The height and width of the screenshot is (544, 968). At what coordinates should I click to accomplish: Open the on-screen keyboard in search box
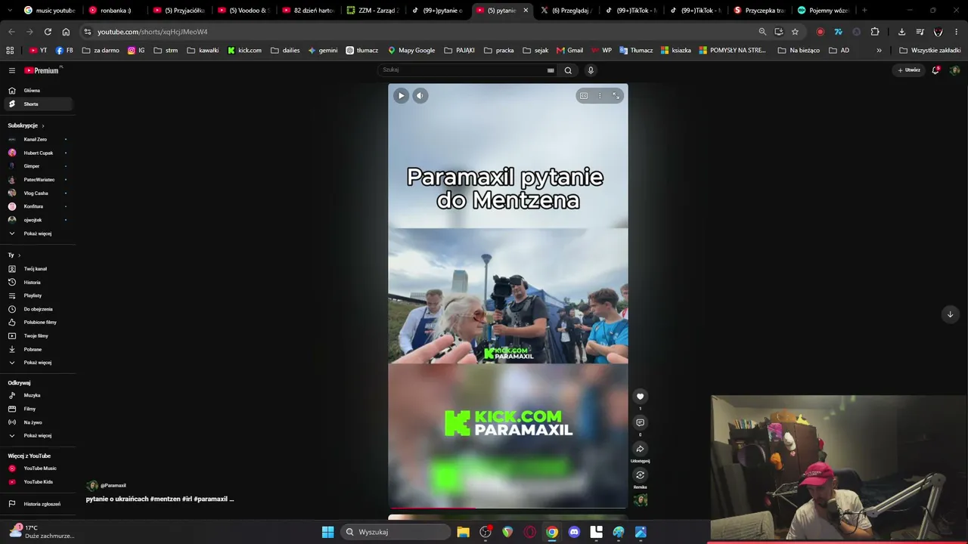(x=551, y=70)
